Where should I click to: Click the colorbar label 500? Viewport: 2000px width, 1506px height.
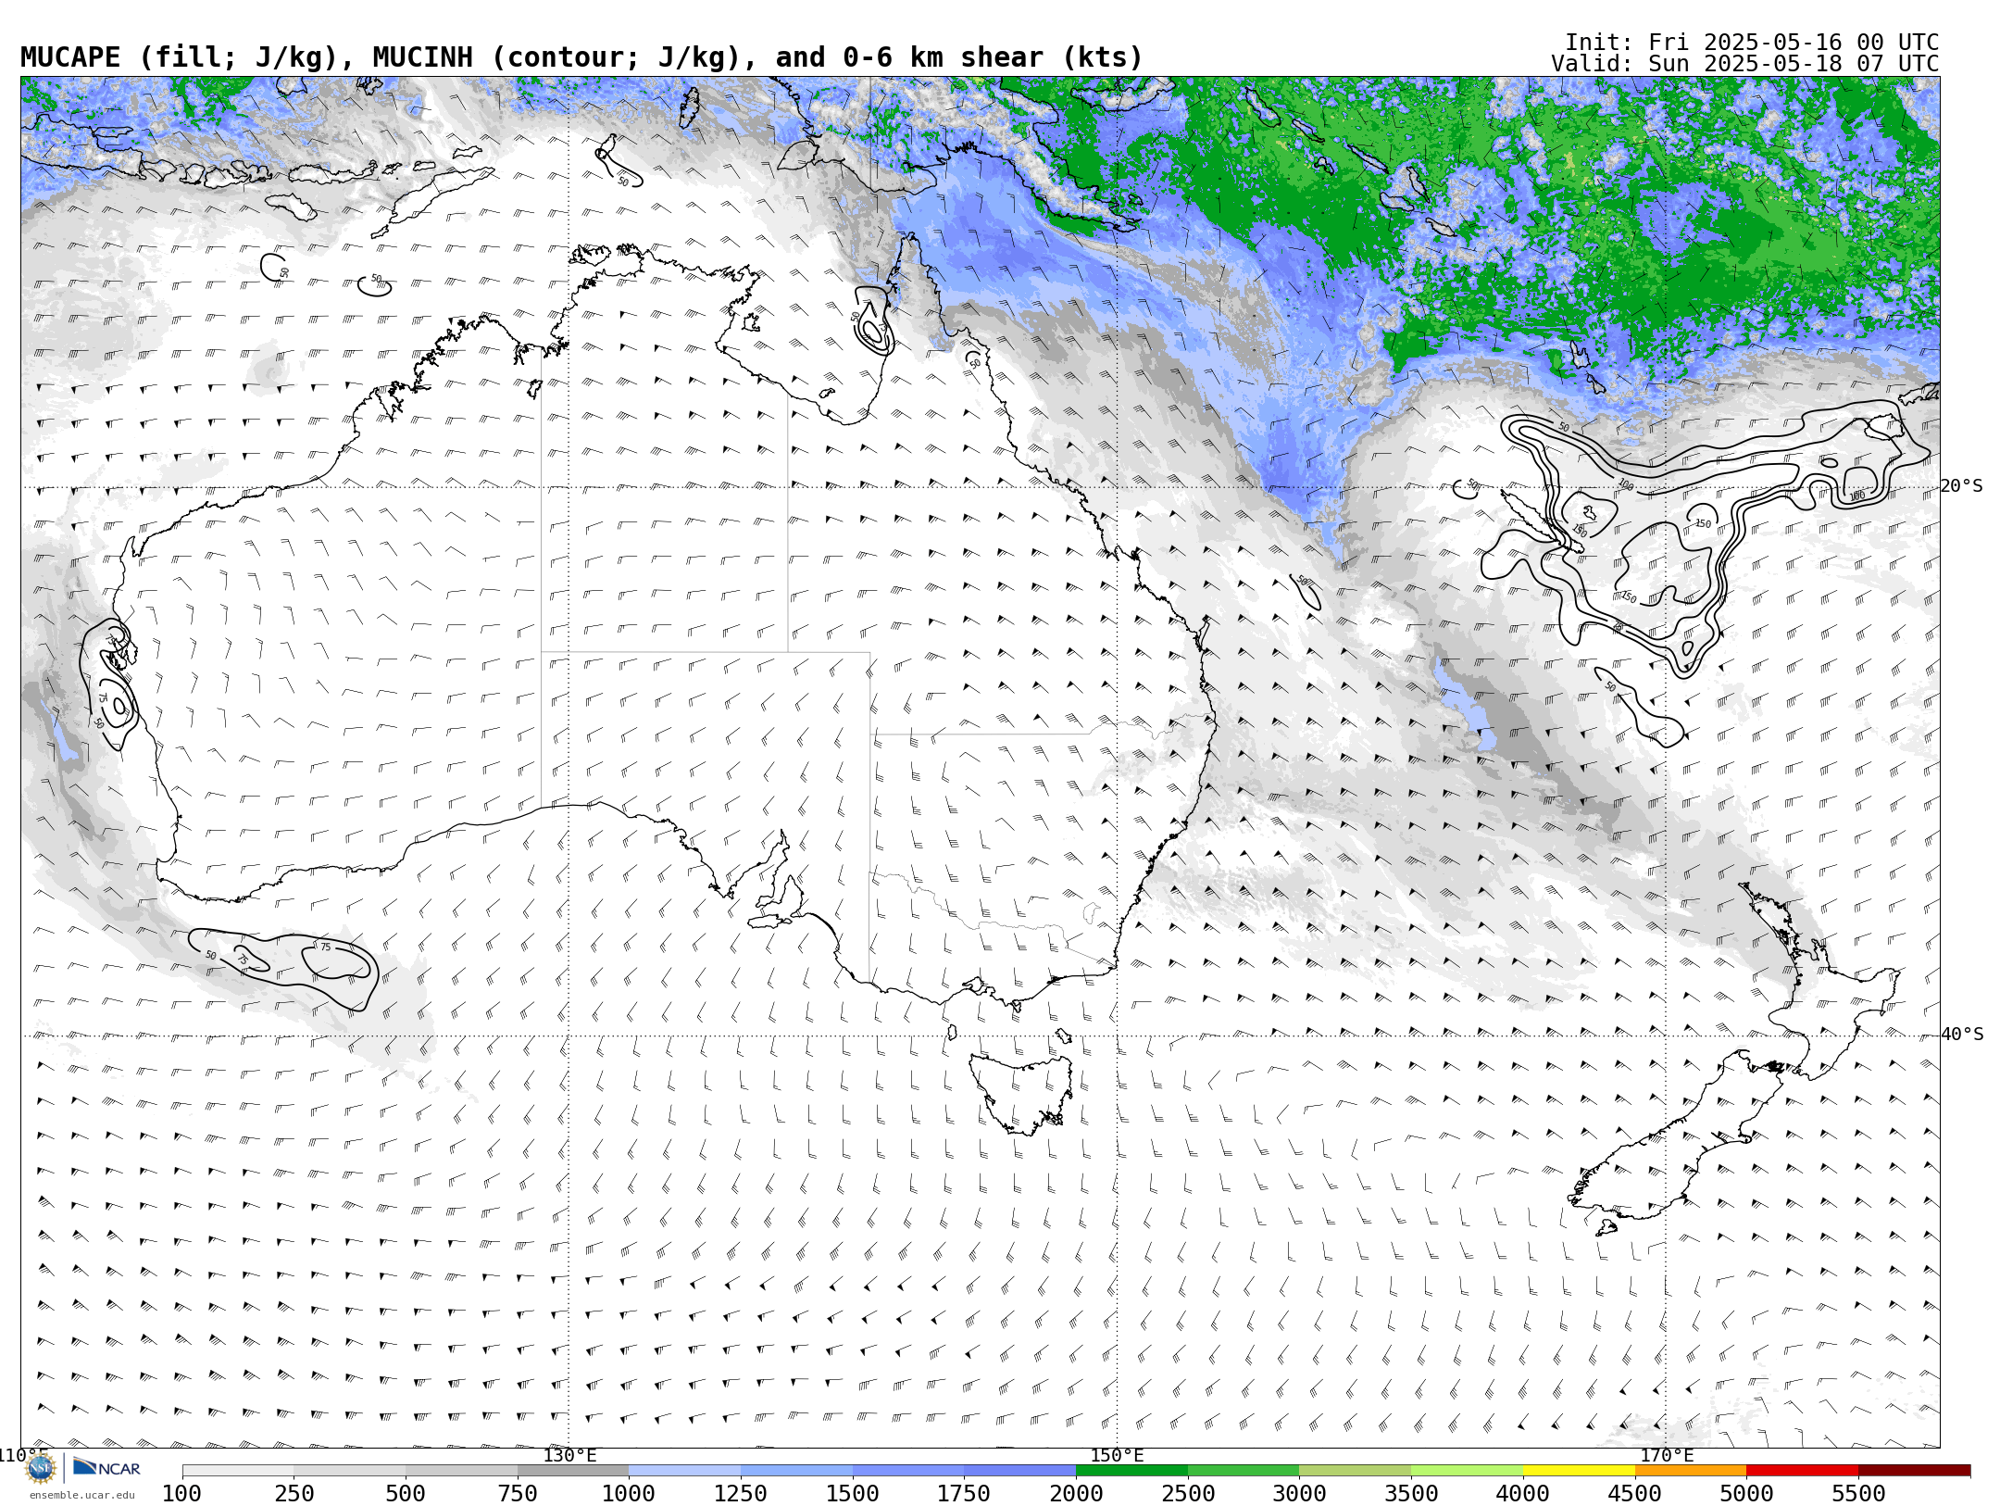(x=406, y=1493)
